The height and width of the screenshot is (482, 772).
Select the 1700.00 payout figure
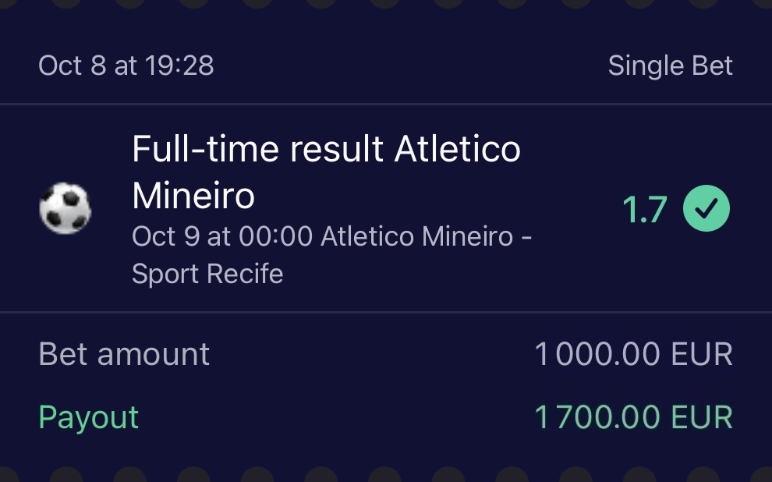598,417
